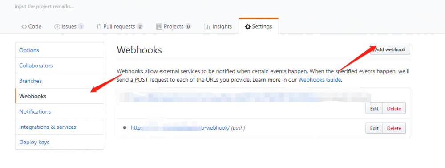Click the Issues exclamation icon
The image size is (445, 168).
click(57, 27)
